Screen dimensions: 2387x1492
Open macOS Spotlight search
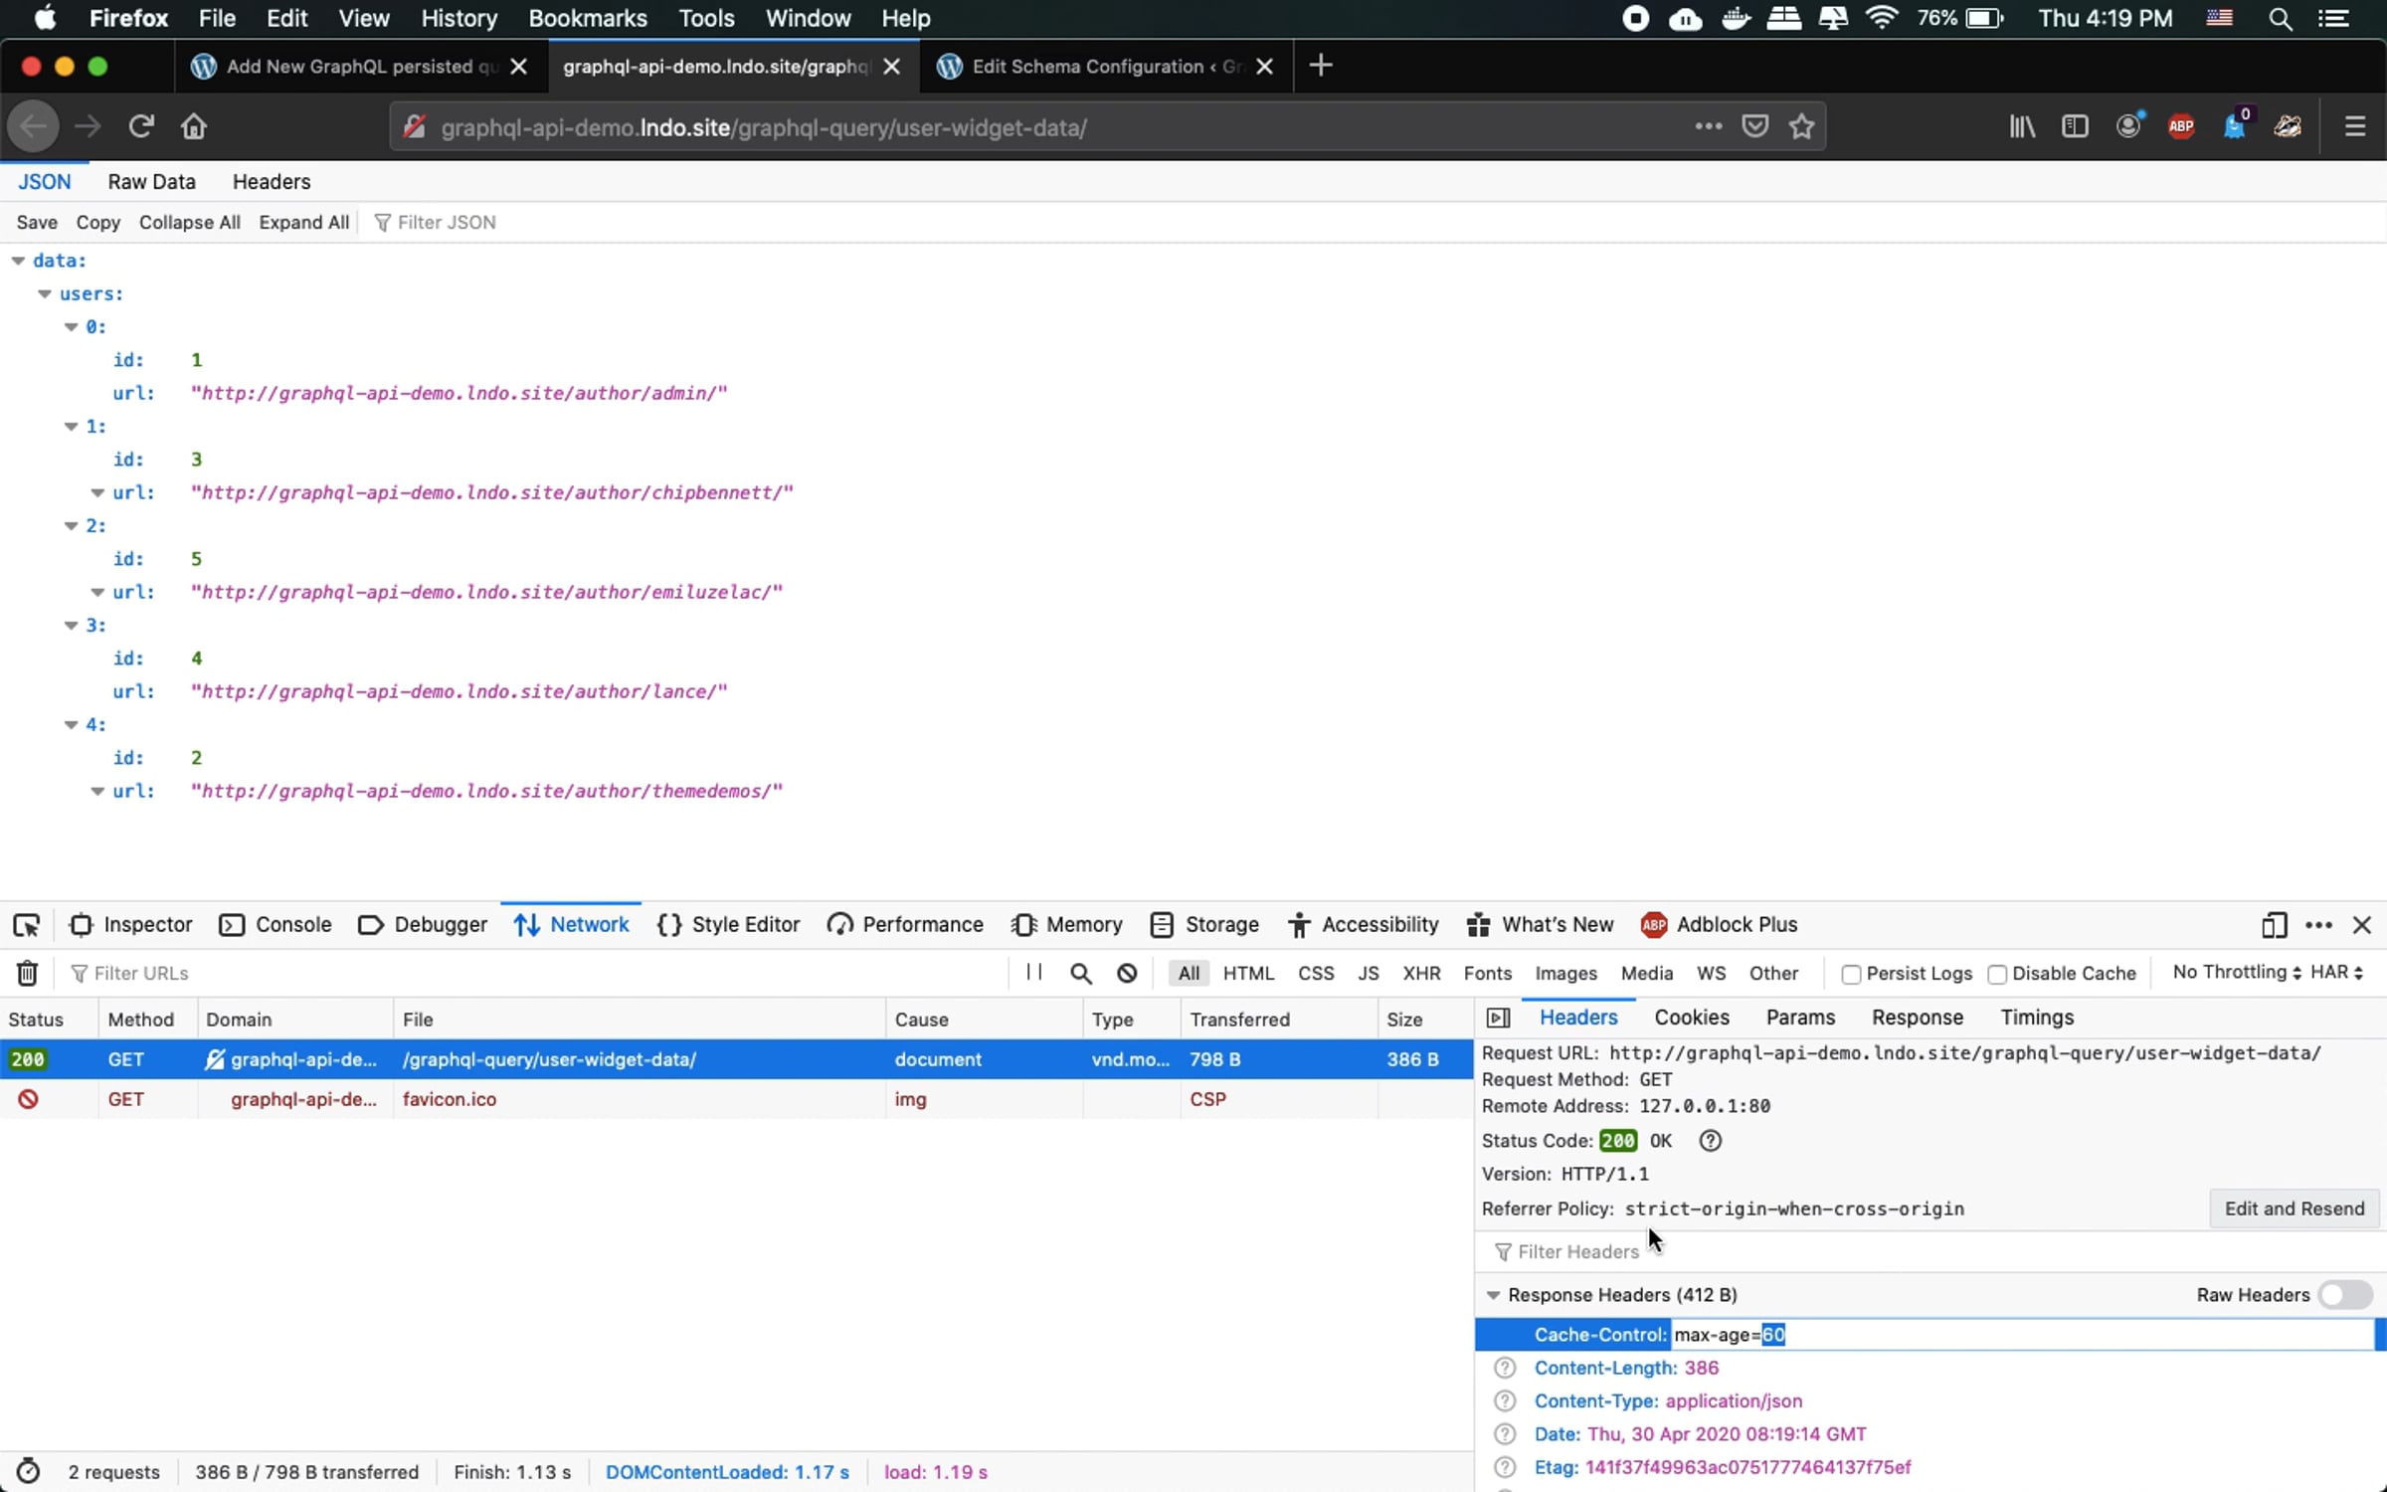(2280, 18)
